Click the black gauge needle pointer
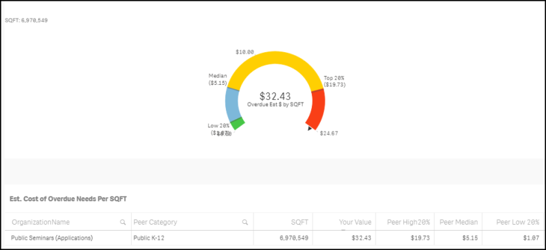Viewport: 546px width, 250px height. click(x=310, y=129)
